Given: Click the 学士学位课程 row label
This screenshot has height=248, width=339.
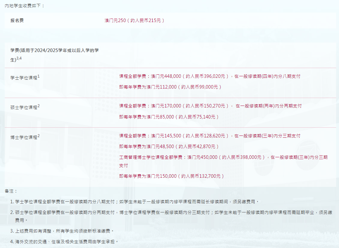Looking at the screenshot, I should point(24,78).
